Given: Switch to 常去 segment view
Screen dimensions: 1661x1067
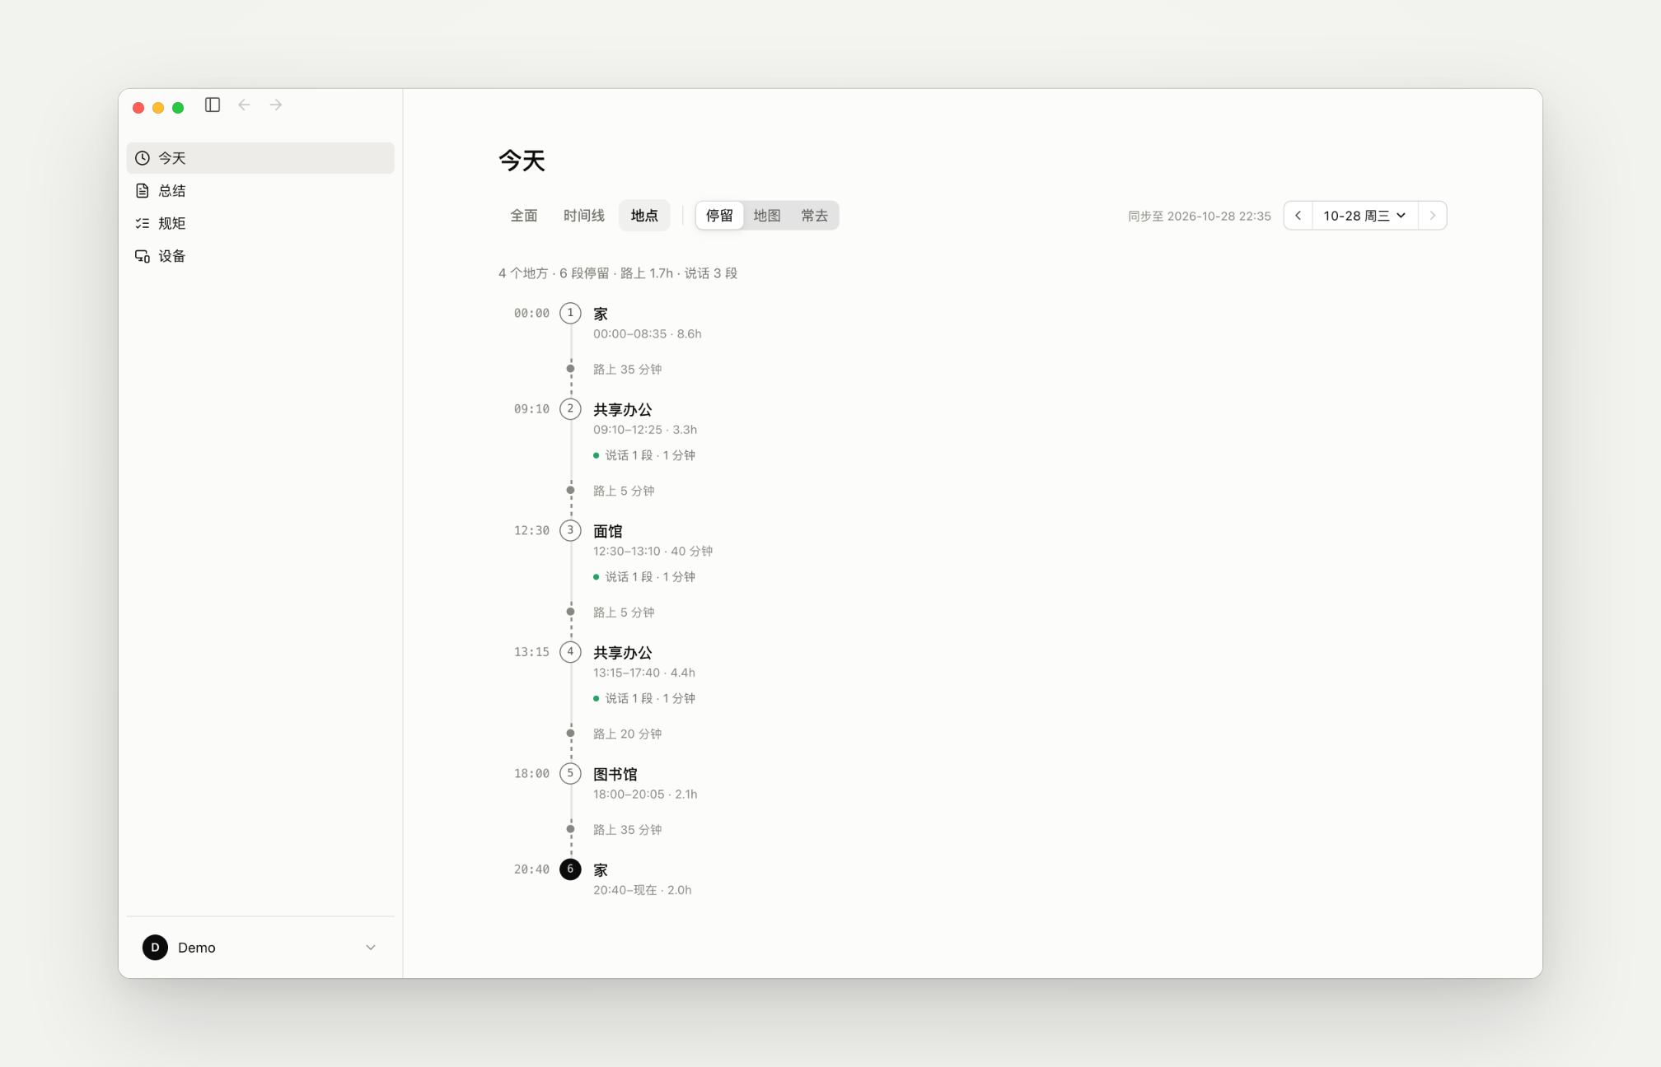Looking at the screenshot, I should point(814,216).
